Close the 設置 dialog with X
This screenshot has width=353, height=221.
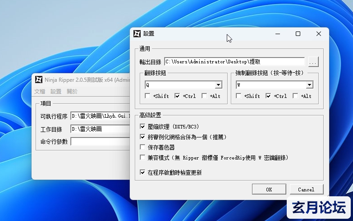[x=319, y=34]
